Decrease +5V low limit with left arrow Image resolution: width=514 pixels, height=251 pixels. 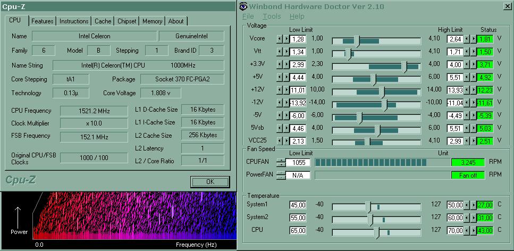pos(279,78)
